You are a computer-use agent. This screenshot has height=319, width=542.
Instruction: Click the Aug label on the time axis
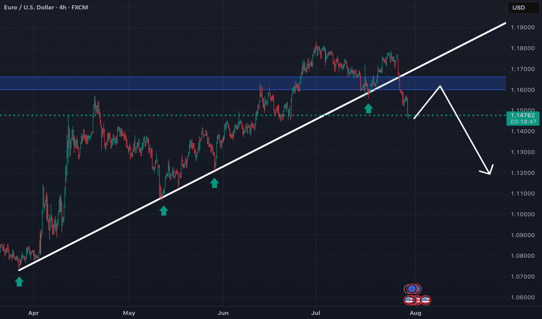(x=415, y=313)
